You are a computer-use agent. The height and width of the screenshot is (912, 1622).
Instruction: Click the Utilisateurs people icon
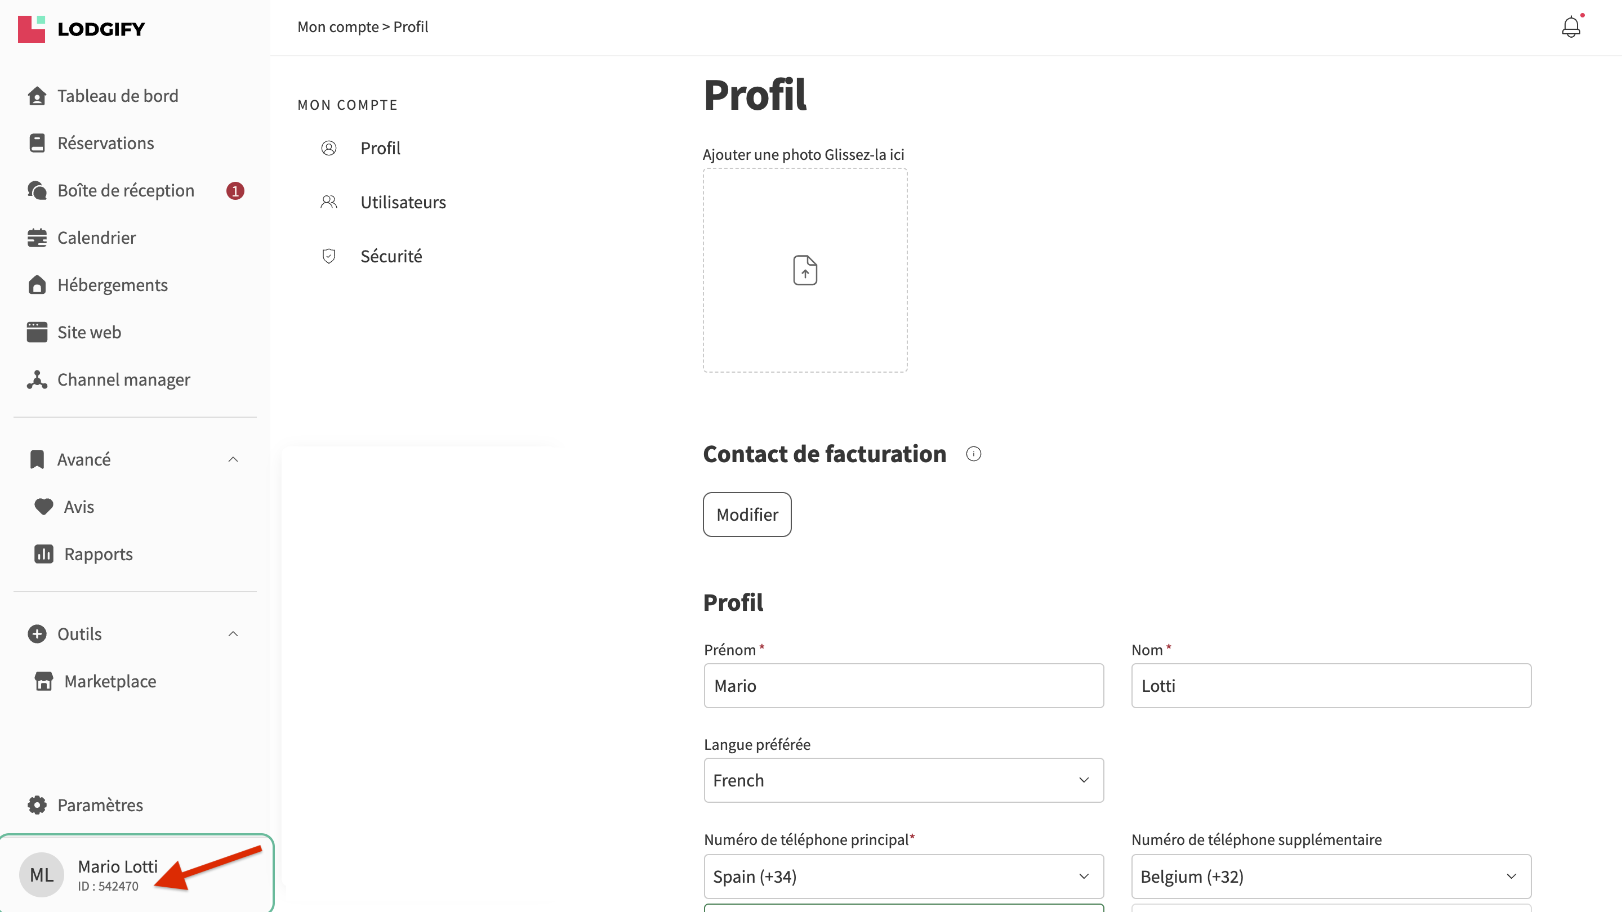(x=329, y=202)
